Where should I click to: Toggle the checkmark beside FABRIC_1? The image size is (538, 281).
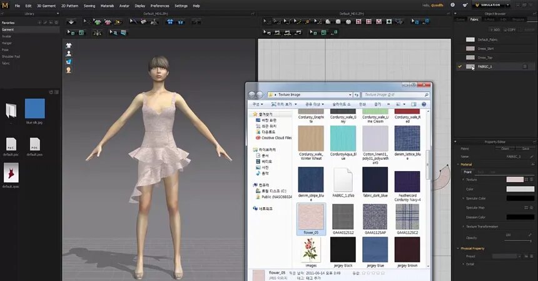click(x=460, y=66)
